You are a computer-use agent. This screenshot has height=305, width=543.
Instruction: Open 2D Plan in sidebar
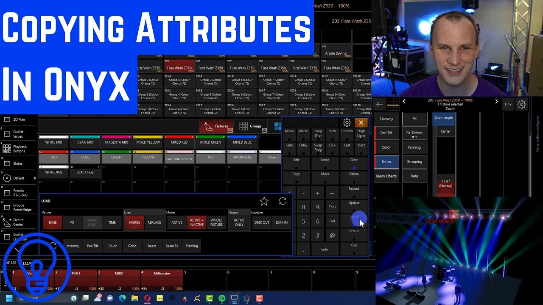(19, 119)
